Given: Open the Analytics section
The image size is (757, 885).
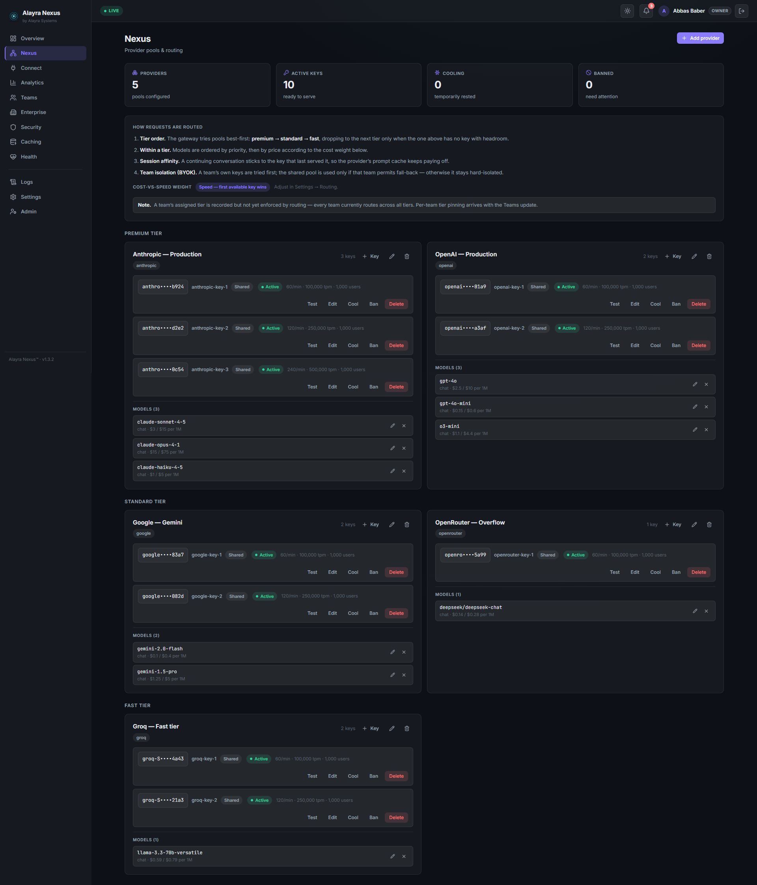Looking at the screenshot, I should [45, 82].
